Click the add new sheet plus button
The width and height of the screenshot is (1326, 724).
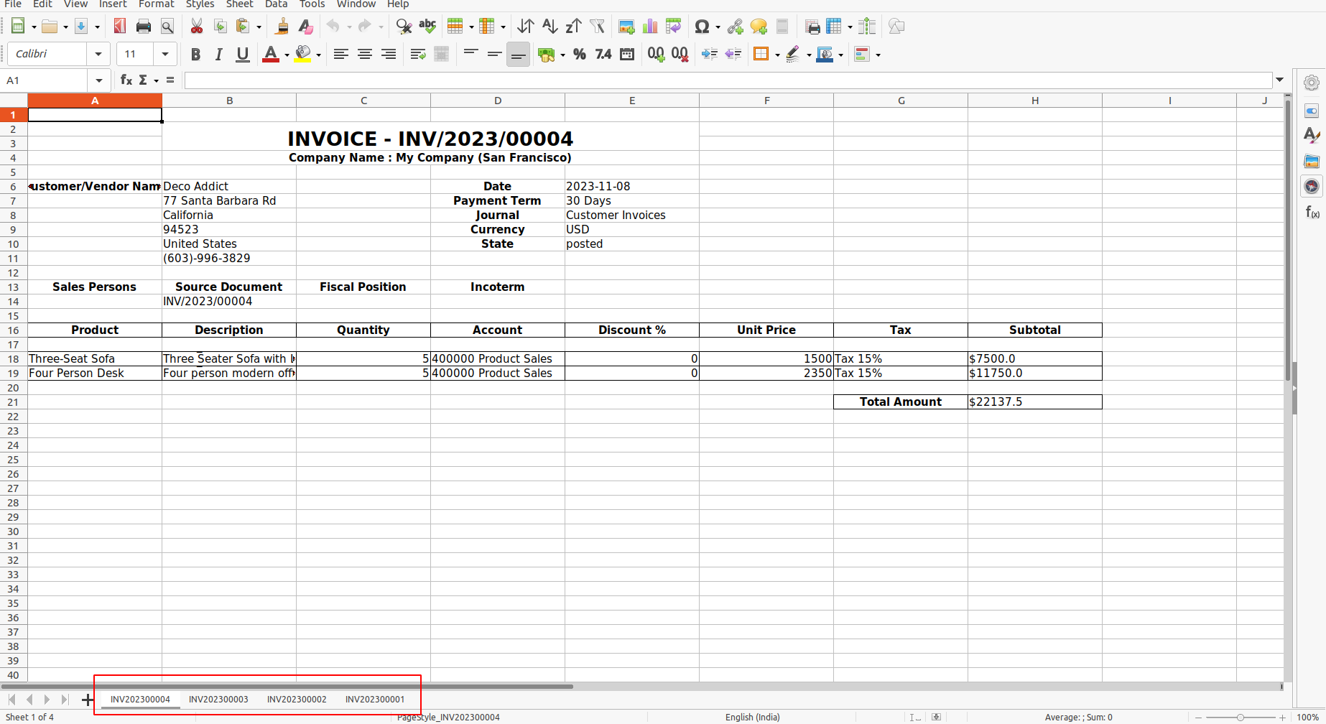click(x=88, y=700)
